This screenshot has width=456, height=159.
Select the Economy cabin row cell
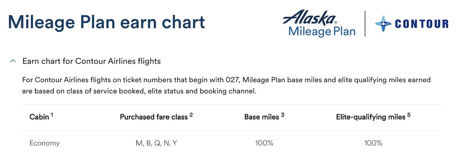[44, 143]
